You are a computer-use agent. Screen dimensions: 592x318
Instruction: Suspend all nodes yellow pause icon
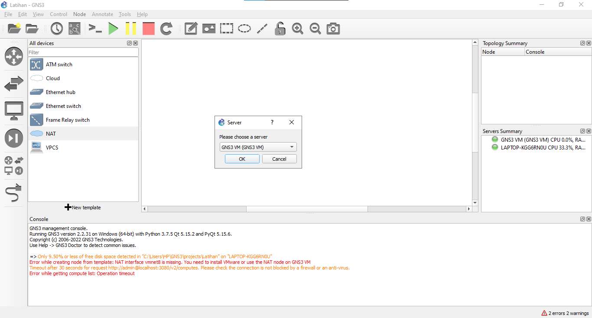pos(130,29)
